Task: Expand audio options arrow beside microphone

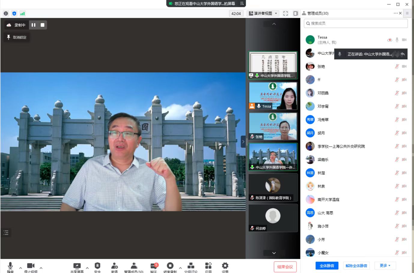Action: pos(20,268)
